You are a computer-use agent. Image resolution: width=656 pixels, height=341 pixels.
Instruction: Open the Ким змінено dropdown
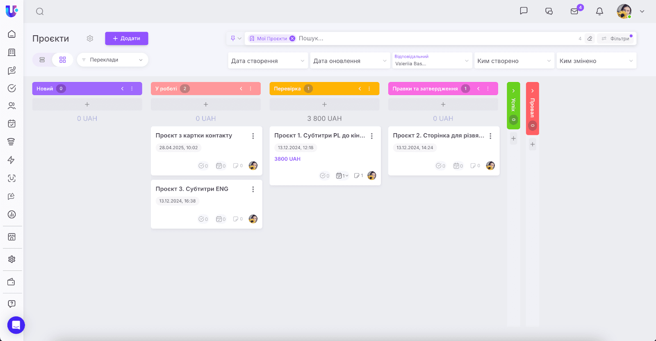(x=597, y=61)
